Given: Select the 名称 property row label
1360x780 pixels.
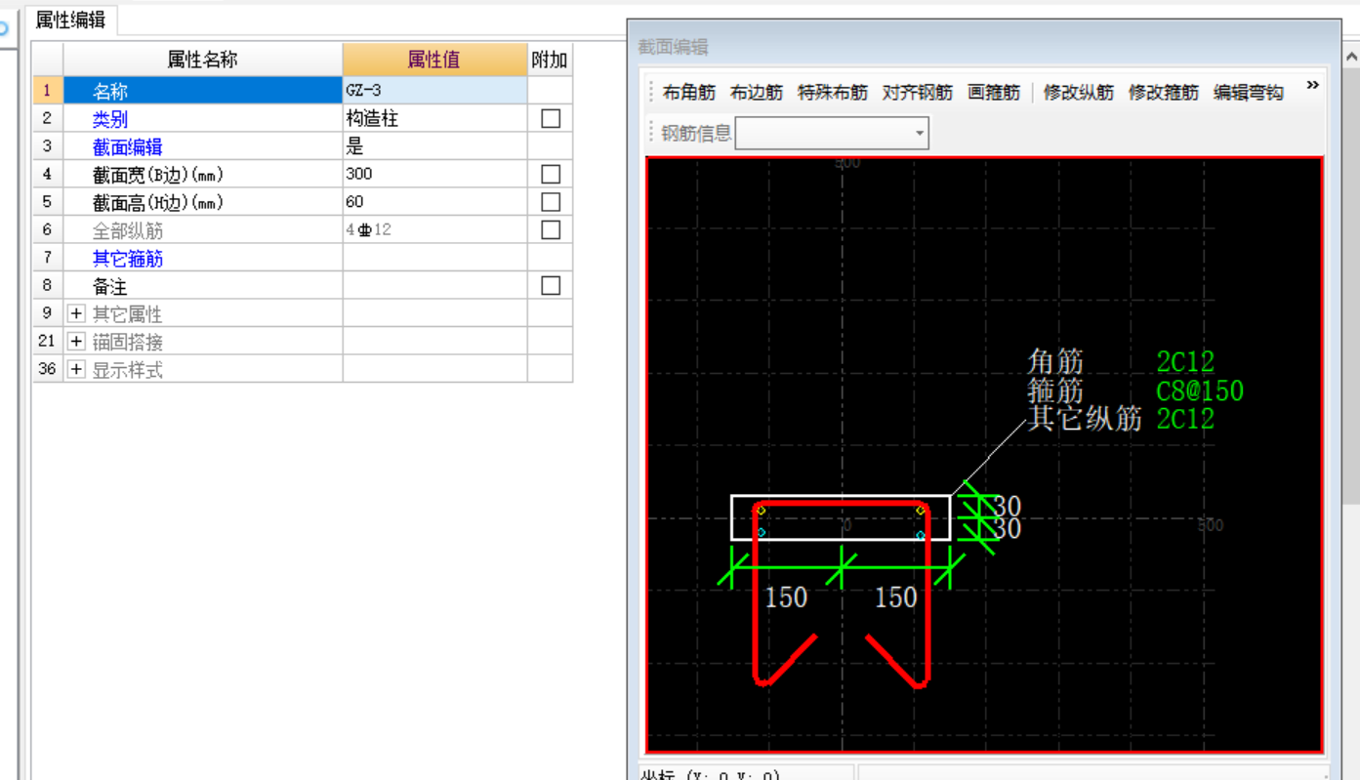Looking at the screenshot, I should (x=109, y=92).
